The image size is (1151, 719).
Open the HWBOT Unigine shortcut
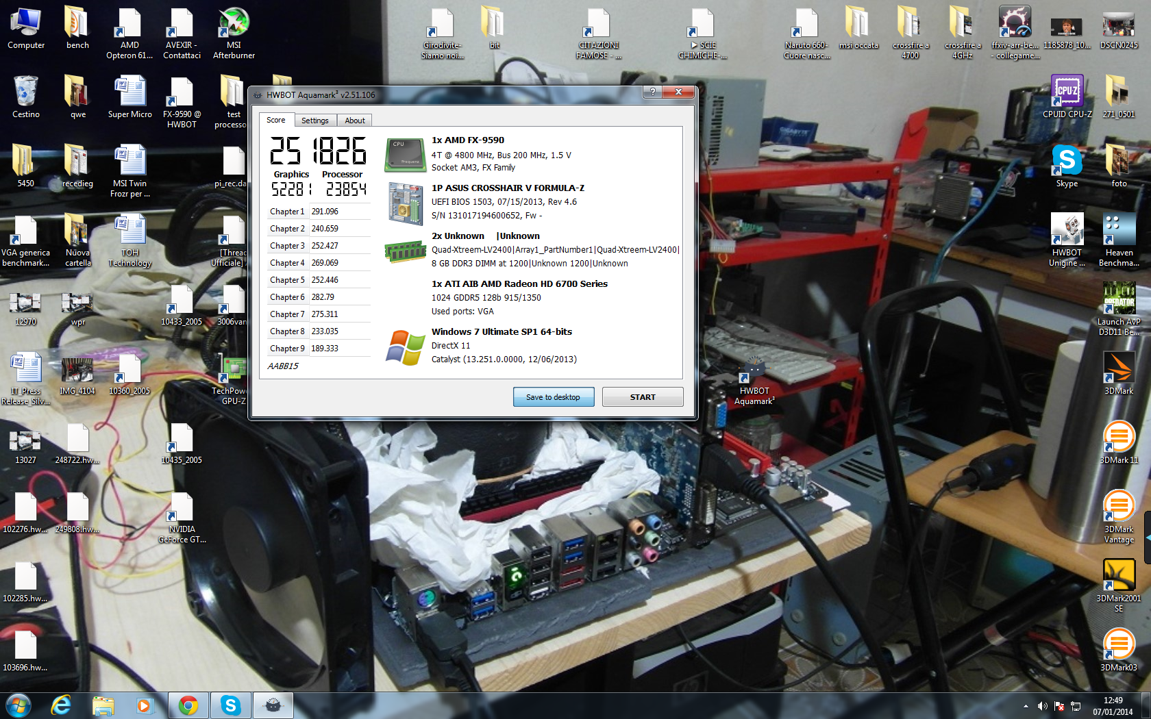click(x=1067, y=240)
